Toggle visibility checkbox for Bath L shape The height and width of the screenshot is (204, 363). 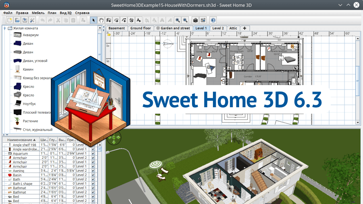pyautogui.click(x=93, y=183)
